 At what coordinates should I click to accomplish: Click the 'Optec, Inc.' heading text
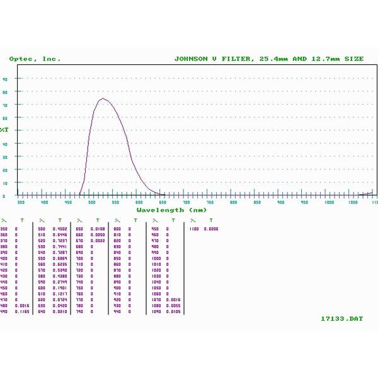click(35, 59)
